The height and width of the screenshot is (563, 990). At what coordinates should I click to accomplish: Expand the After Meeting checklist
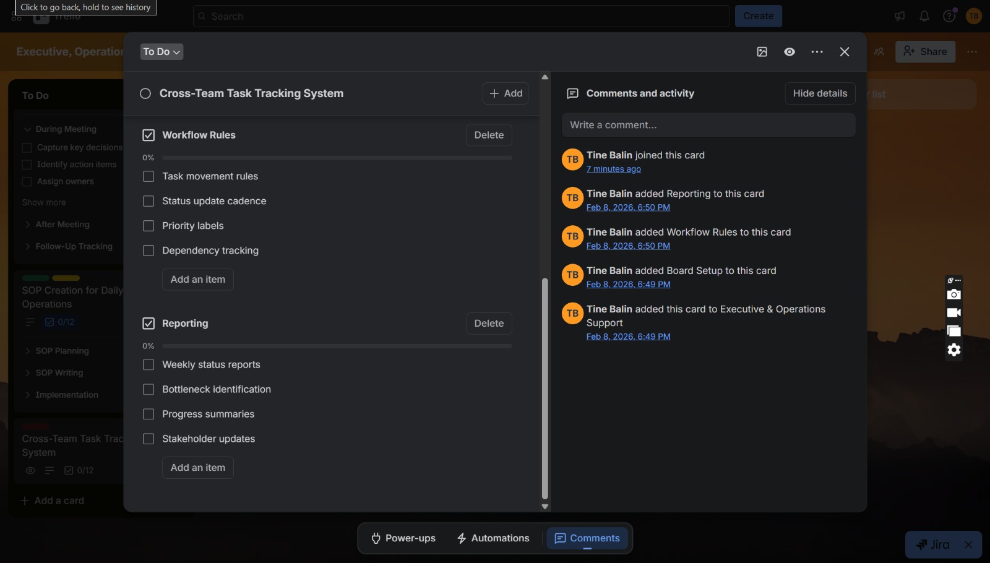[x=27, y=225]
